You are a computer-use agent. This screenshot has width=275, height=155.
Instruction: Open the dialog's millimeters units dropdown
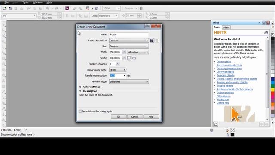click(x=138, y=52)
